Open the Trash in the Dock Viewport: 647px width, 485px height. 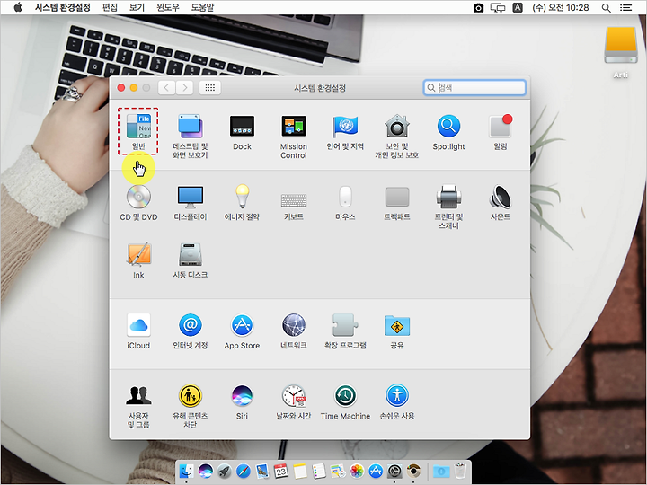coord(460,471)
